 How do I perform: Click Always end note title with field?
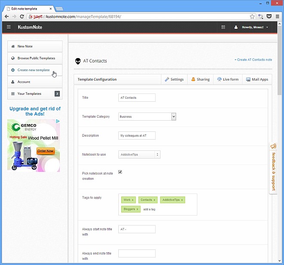tap(137, 253)
